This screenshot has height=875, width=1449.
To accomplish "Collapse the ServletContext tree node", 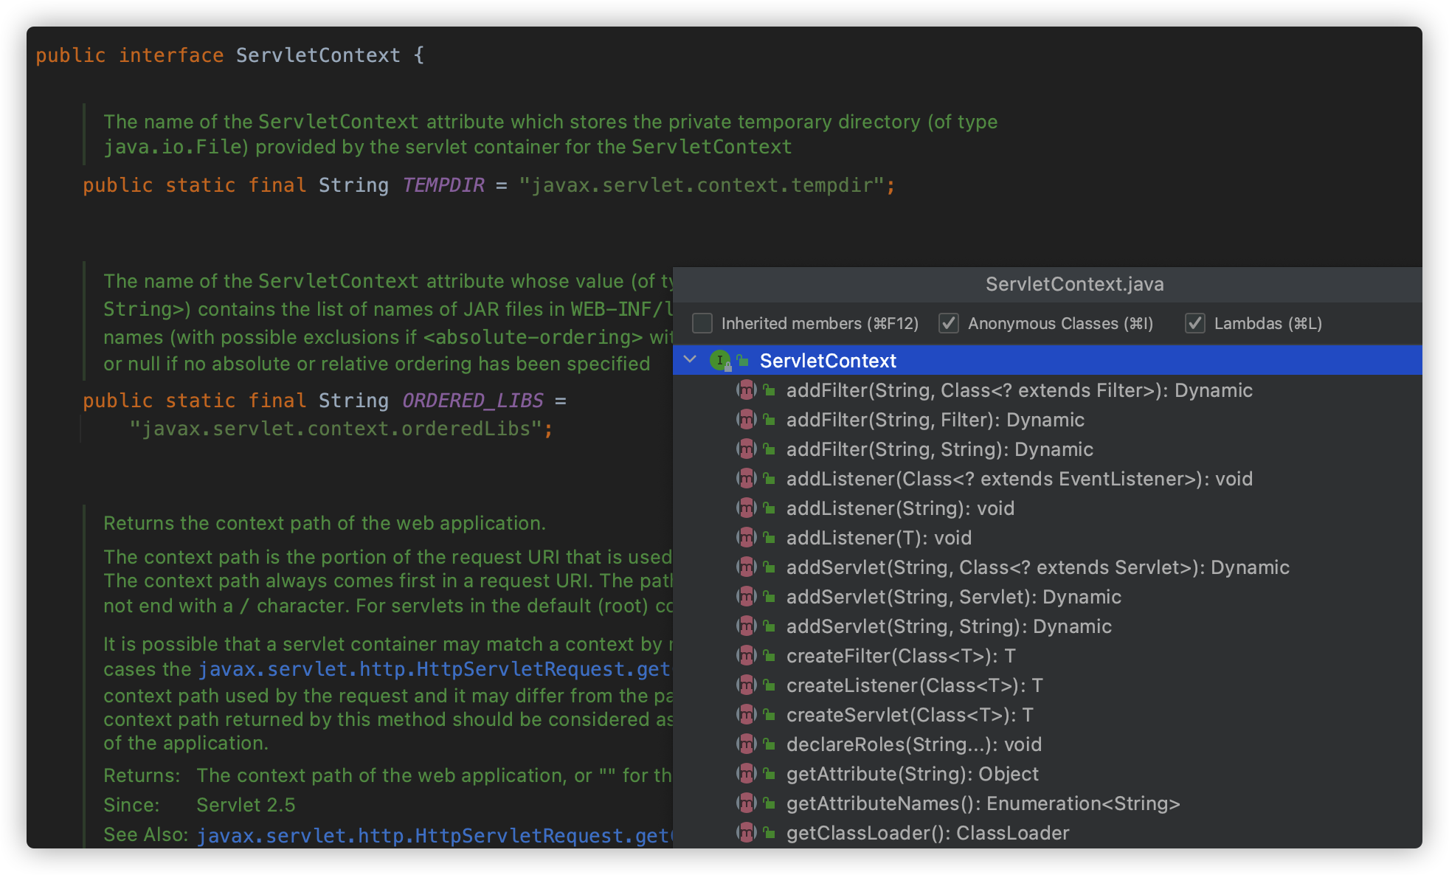I will coord(690,359).
